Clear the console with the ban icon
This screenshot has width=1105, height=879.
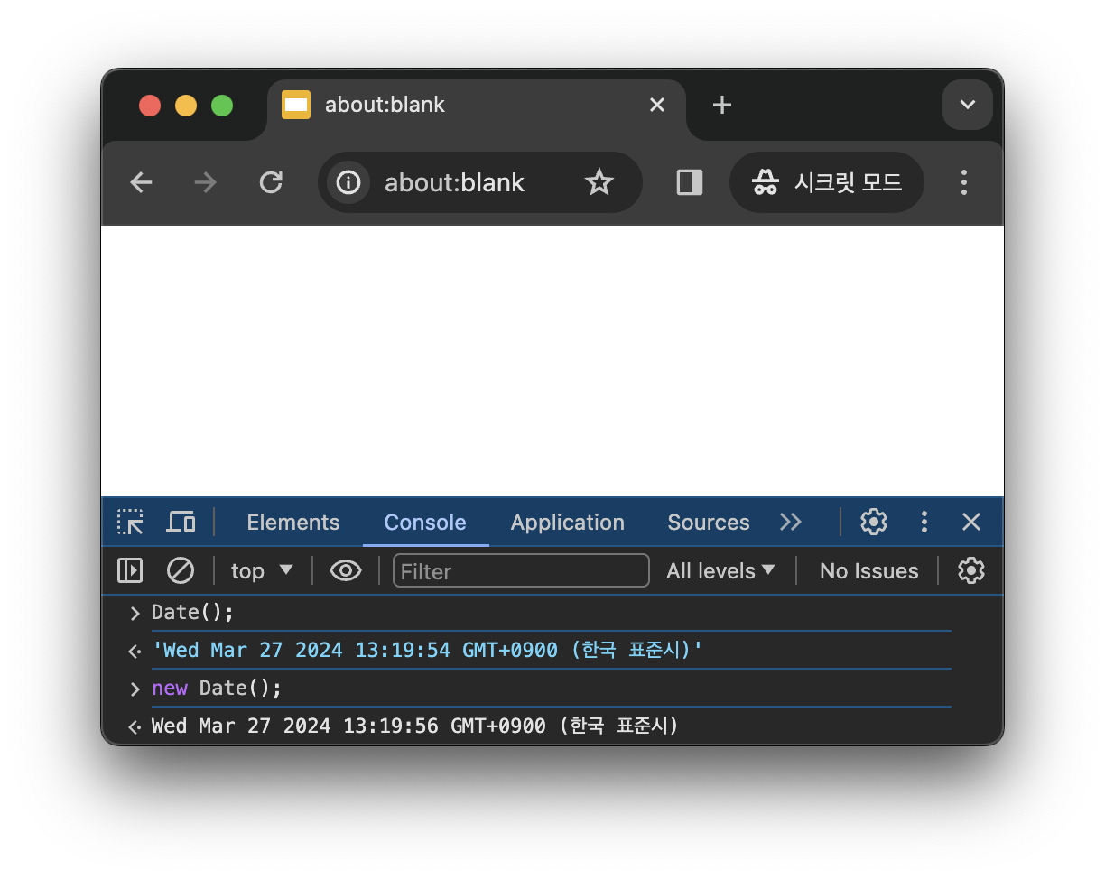(x=181, y=570)
